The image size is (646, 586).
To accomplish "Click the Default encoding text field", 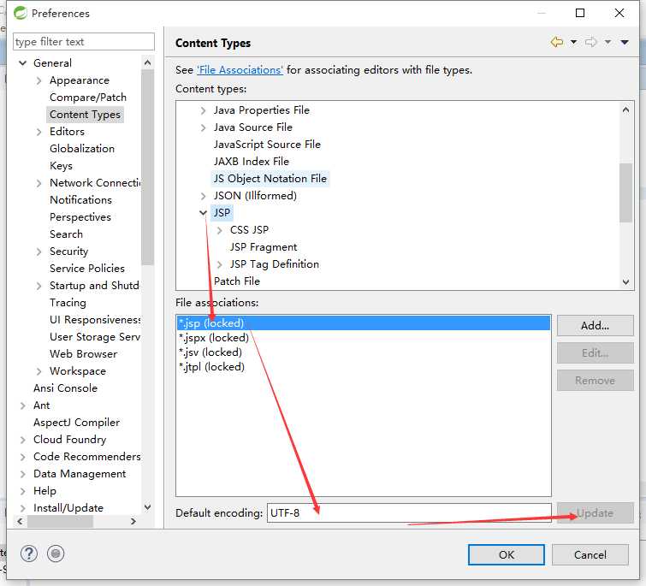I will tap(409, 513).
